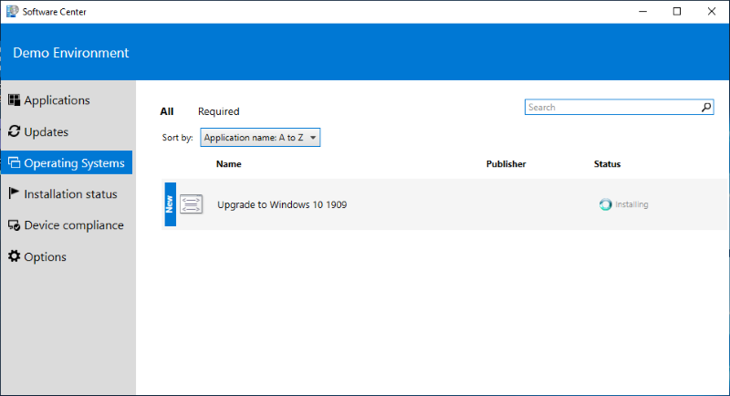Viewport: 730px width, 396px height.
Task: Maximize the Software Center window
Action: pyautogui.click(x=676, y=11)
